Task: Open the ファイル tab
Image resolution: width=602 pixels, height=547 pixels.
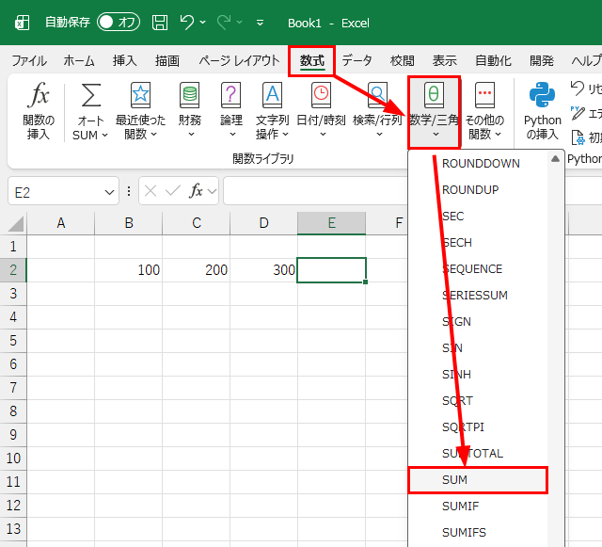Action: coord(29,61)
